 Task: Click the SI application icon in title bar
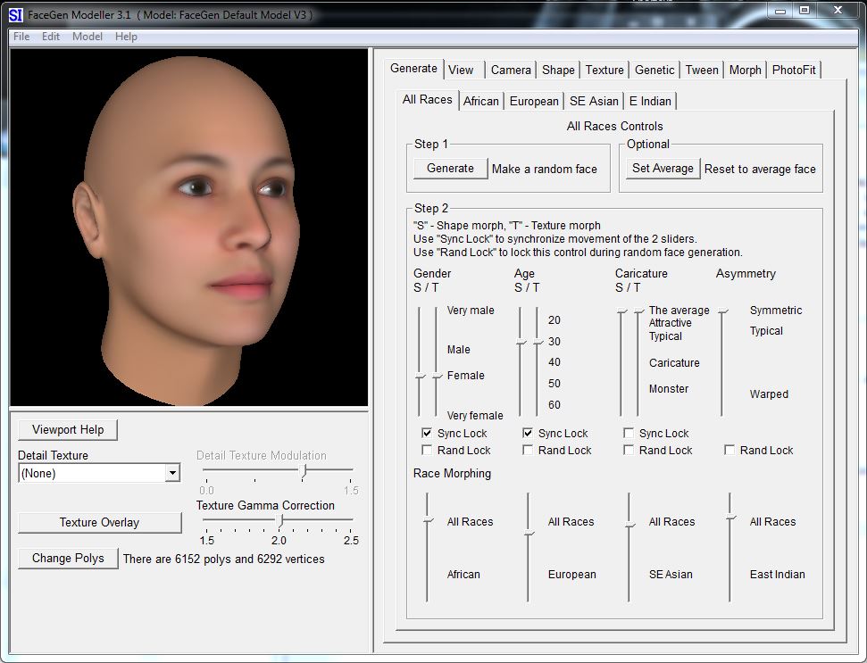pos(15,14)
